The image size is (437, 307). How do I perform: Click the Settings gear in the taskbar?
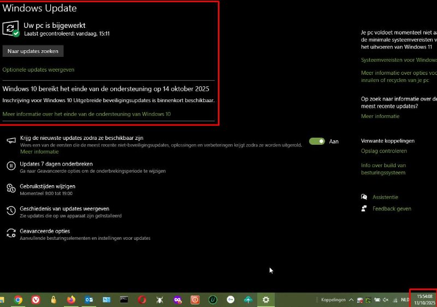[266, 300]
